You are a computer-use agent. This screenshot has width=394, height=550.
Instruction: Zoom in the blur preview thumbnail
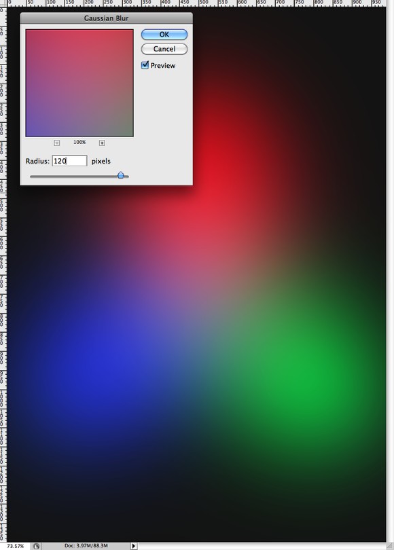pos(102,143)
